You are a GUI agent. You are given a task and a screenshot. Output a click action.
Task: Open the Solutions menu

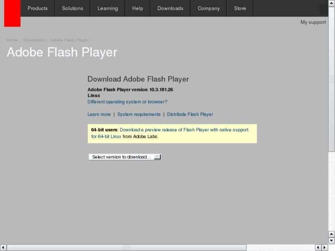click(72, 8)
